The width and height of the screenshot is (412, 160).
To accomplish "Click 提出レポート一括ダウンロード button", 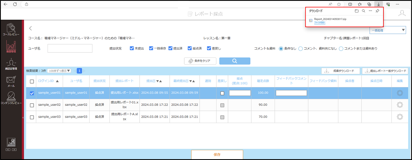I will [385, 71].
